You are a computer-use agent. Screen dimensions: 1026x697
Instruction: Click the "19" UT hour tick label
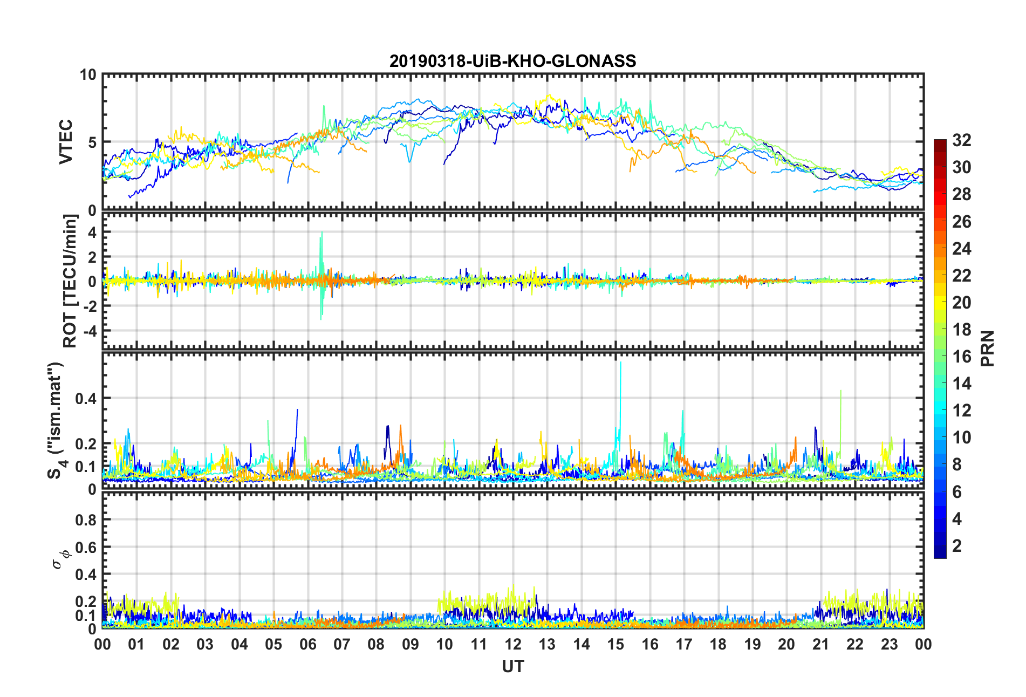click(x=753, y=644)
